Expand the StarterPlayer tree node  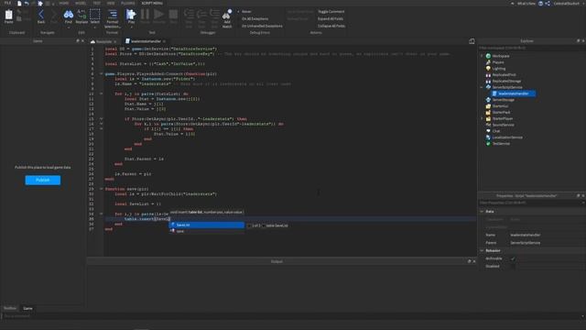pyautogui.click(x=482, y=118)
